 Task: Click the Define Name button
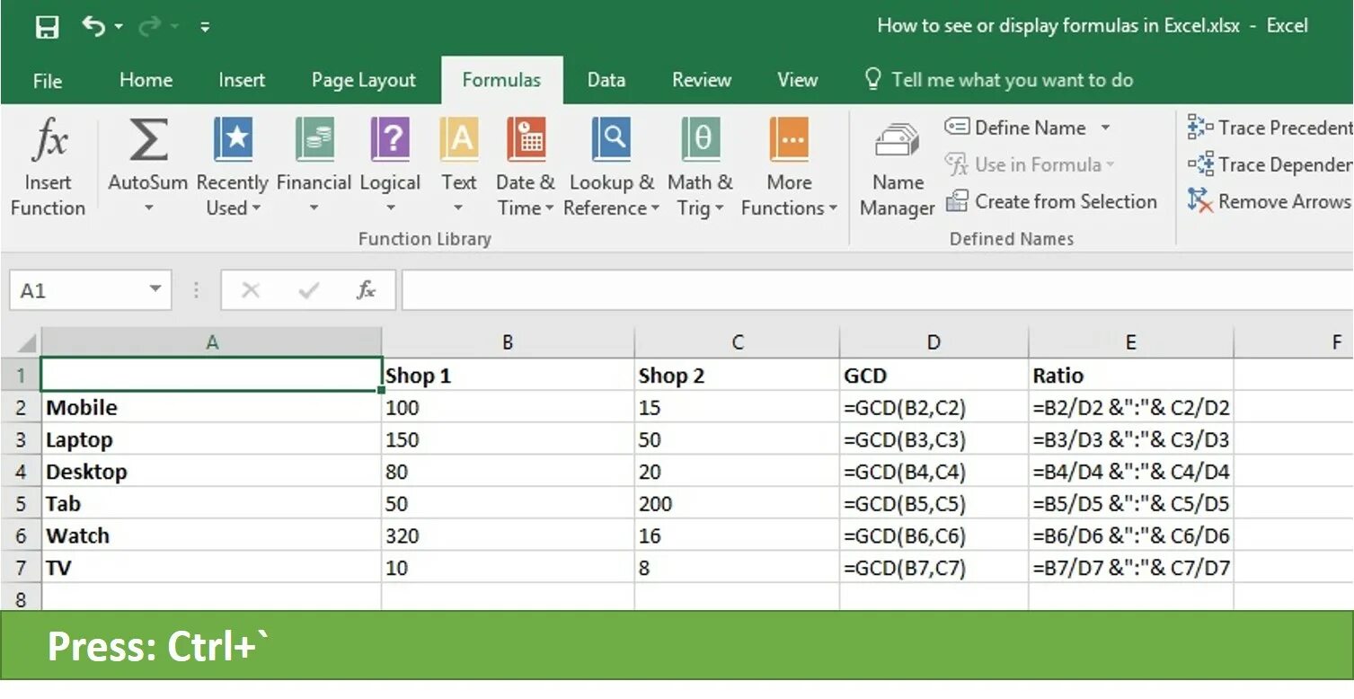click(x=1017, y=128)
